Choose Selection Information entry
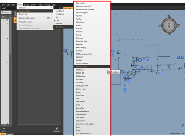 (35, 18)
